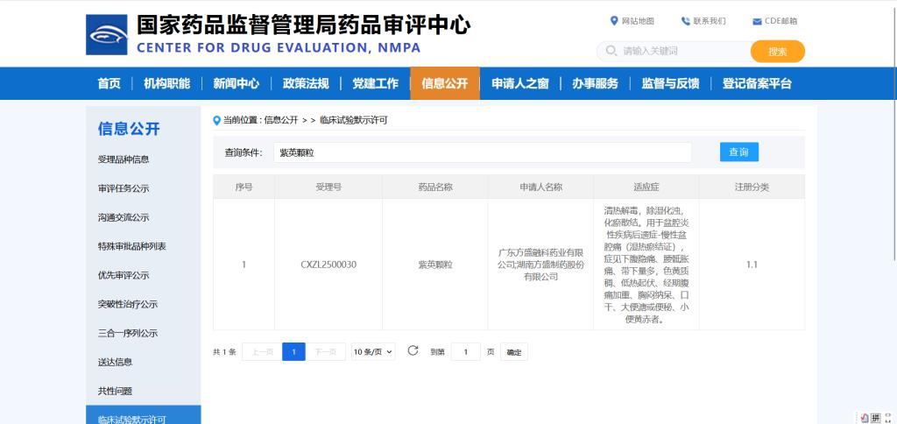
Task: Click the CDE logo icon
Action: pyautogui.click(x=107, y=34)
